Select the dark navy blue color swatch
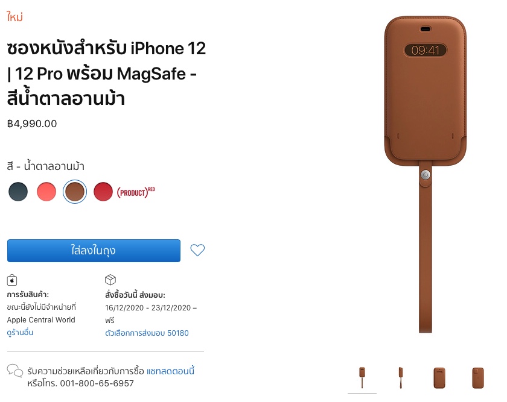The width and height of the screenshot is (507, 402). point(18,192)
